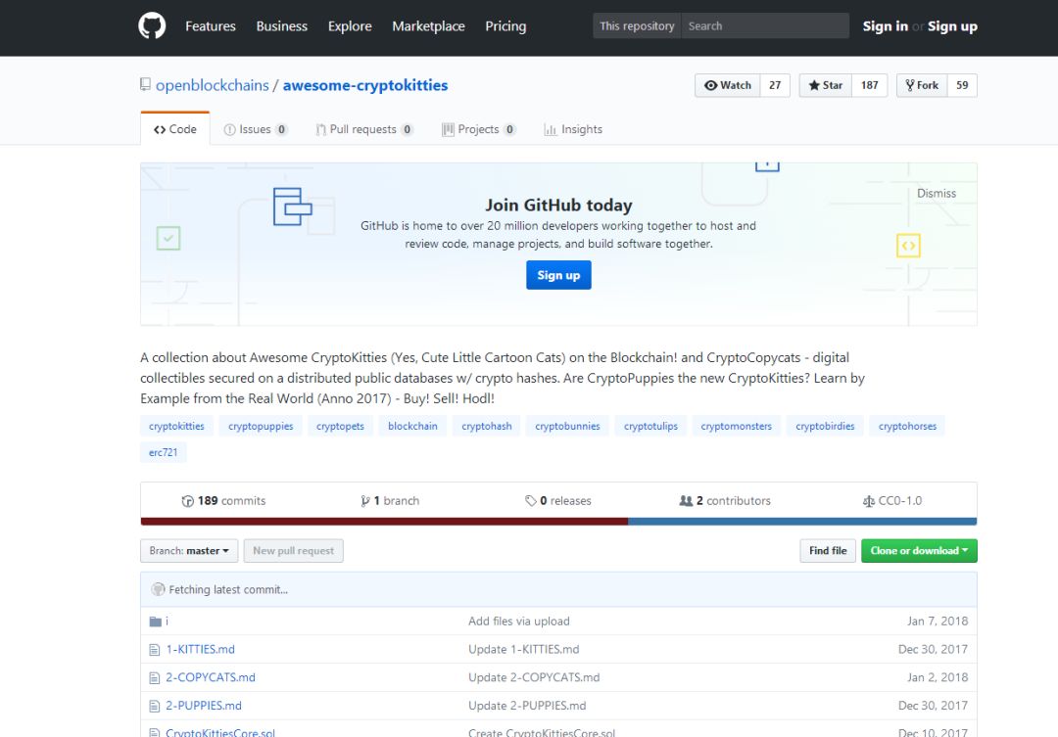Select the cryptohash topic tag

[487, 426]
